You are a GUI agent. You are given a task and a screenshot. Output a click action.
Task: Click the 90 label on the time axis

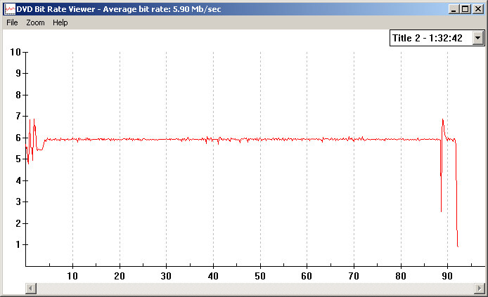point(447,276)
